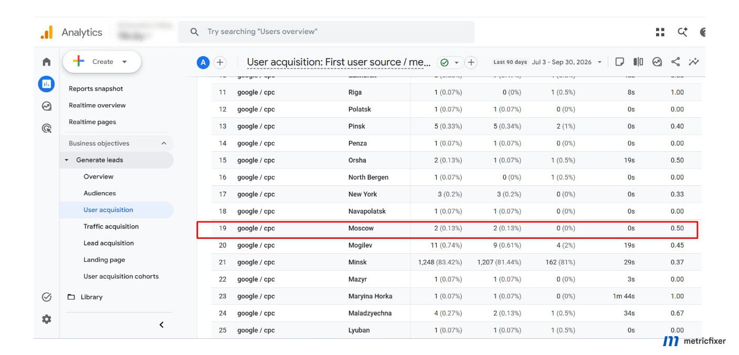Open Realtime overview
739x355 pixels.
coord(97,105)
